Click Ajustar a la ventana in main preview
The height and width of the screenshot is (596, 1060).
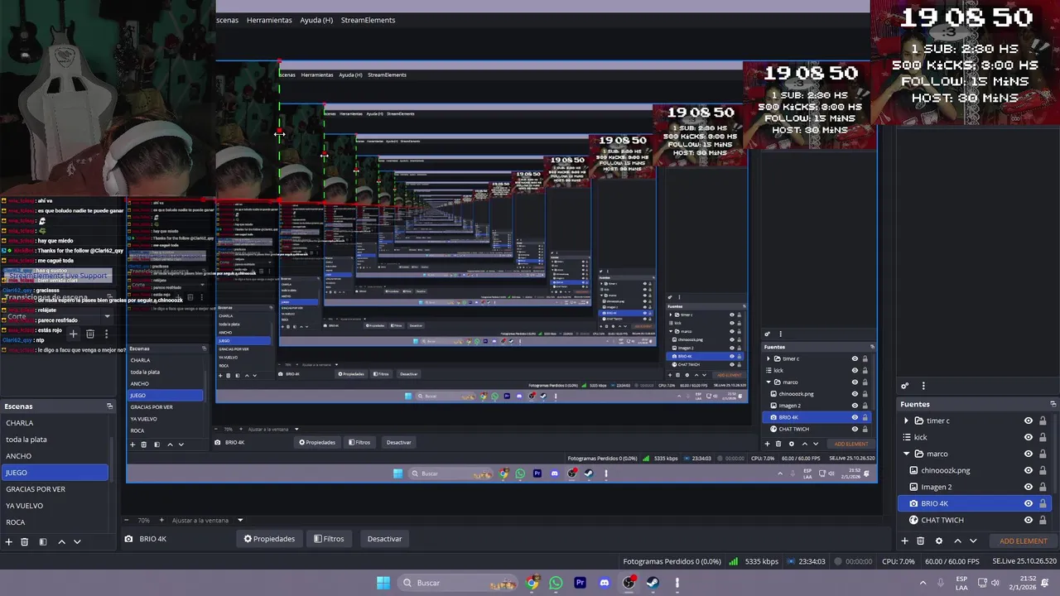click(200, 520)
